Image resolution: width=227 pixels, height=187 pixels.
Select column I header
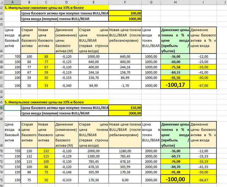203,2
